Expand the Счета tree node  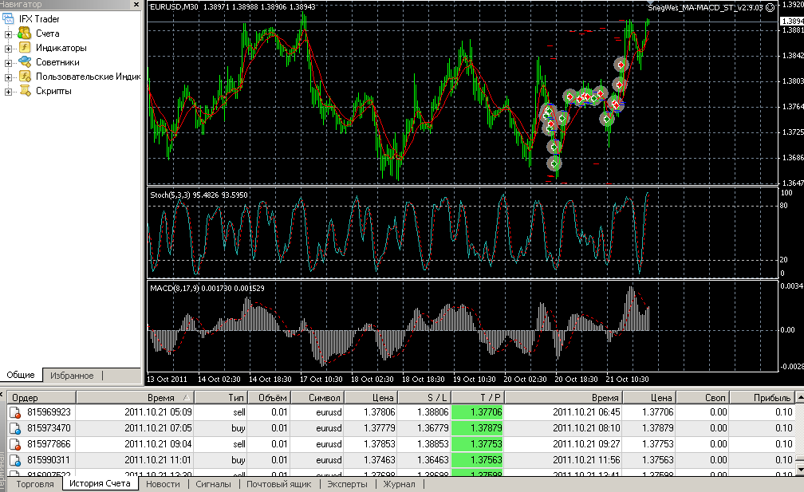[9, 33]
